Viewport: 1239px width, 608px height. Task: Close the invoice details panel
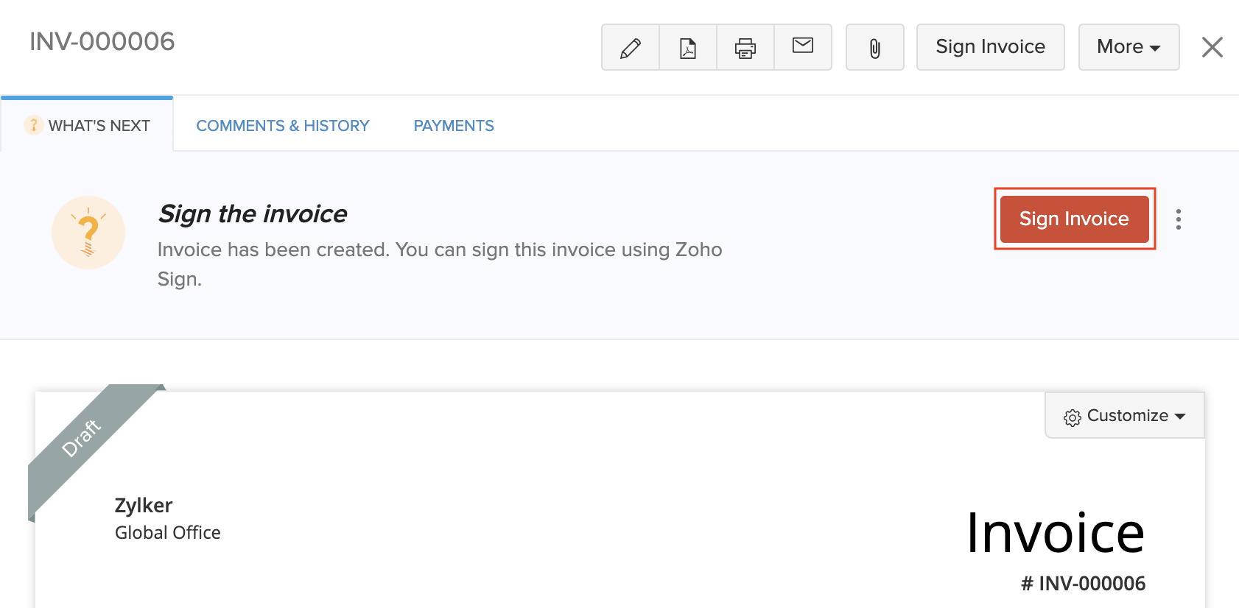tap(1212, 47)
